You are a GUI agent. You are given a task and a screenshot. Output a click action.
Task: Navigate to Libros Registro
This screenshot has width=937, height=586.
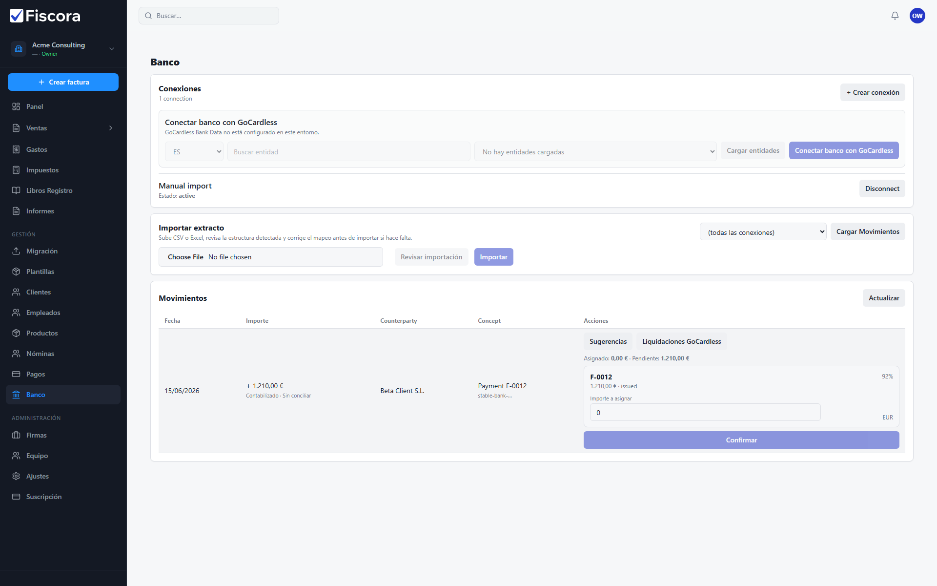[x=63, y=190]
